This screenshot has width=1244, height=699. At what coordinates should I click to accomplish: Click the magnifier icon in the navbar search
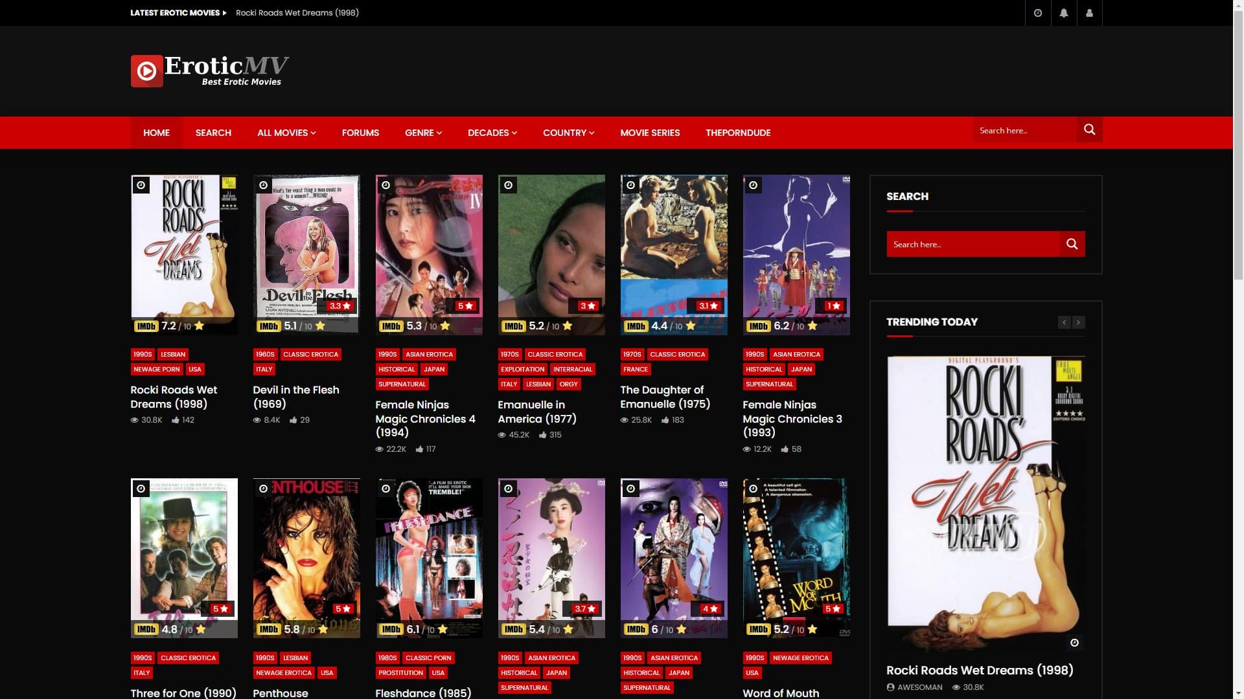pyautogui.click(x=1089, y=129)
